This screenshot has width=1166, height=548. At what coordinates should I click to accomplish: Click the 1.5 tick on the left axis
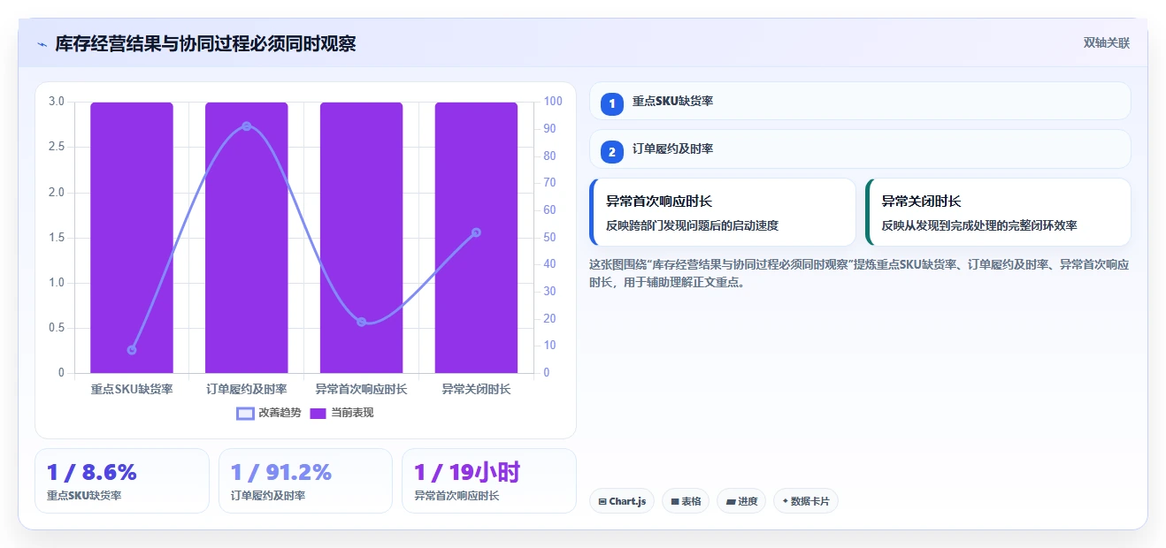tap(57, 237)
